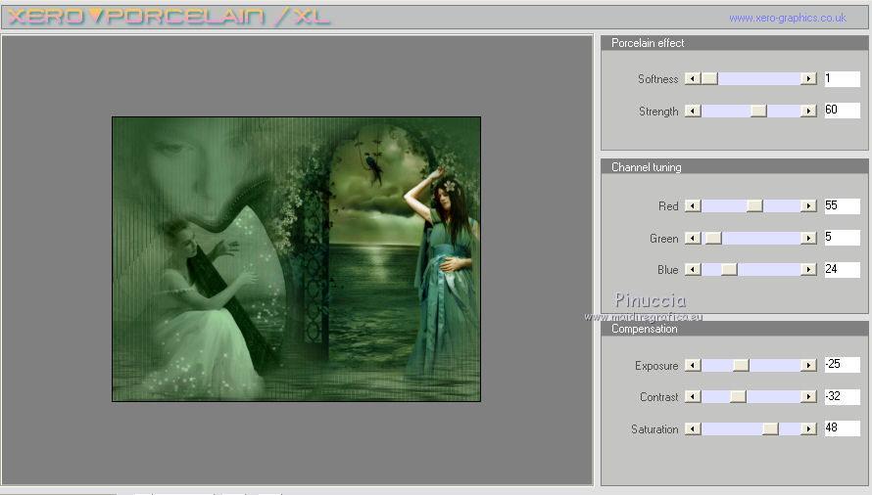The height and width of the screenshot is (495, 872).
Task: Click the Strength slider thumb
Action: (x=758, y=112)
